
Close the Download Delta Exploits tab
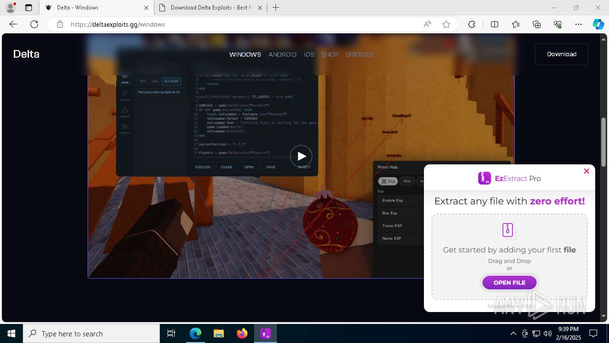(260, 8)
